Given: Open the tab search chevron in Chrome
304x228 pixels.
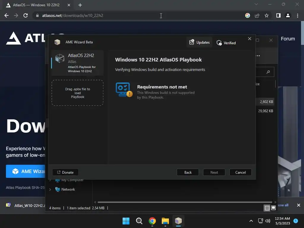Looking at the screenshot, I should click(256, 4).
